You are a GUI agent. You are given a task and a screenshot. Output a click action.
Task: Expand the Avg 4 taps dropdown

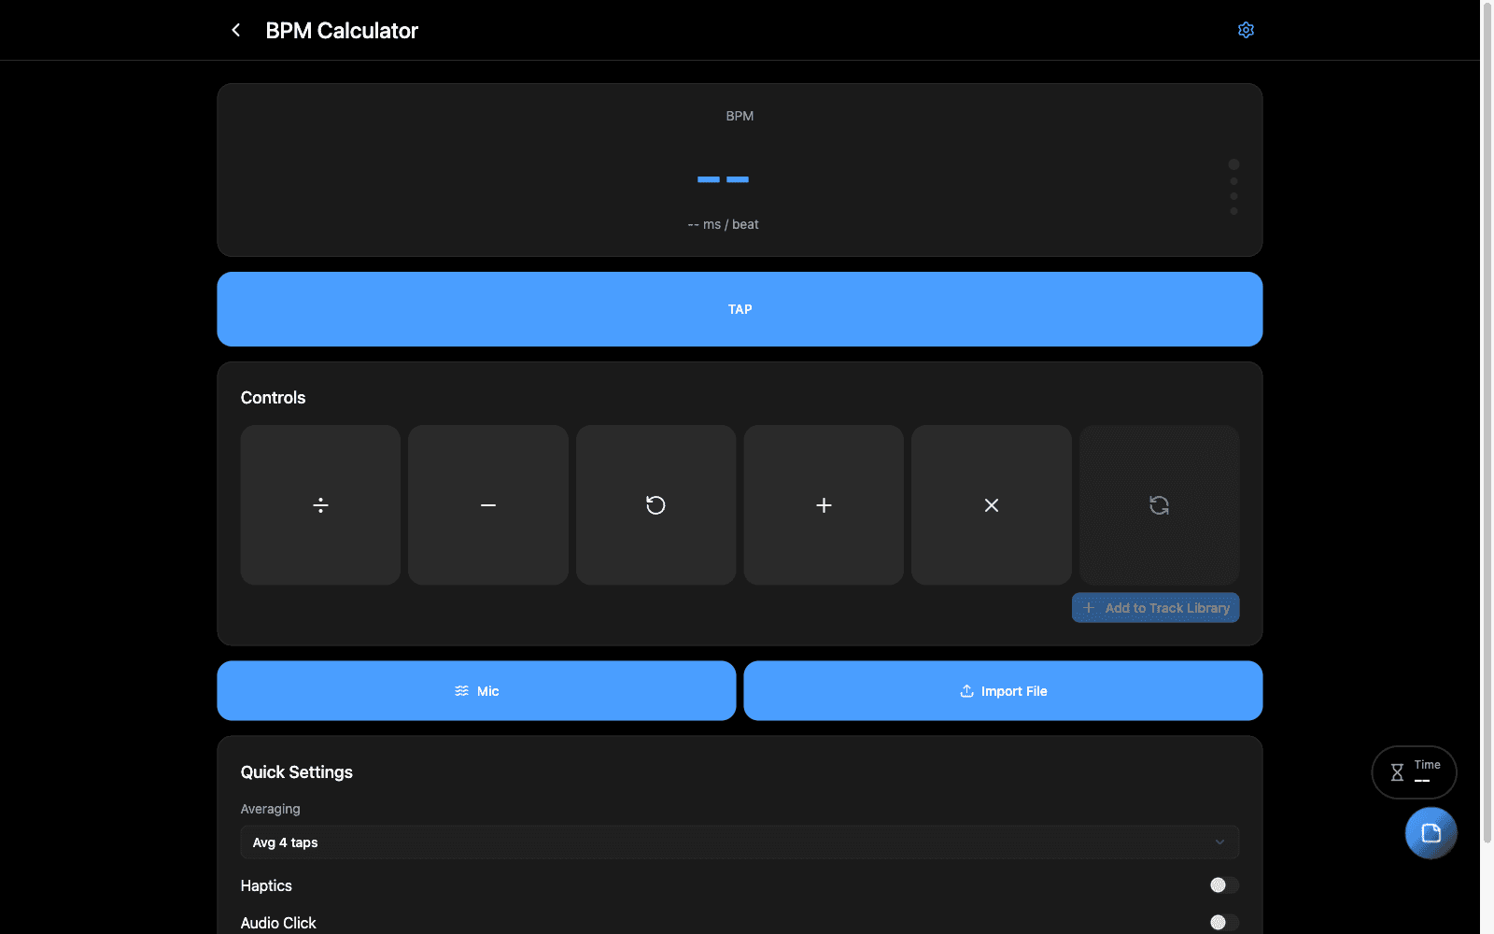[740, 842]
